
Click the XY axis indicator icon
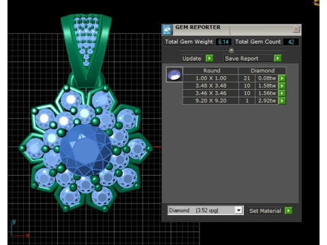pos(20,229)
